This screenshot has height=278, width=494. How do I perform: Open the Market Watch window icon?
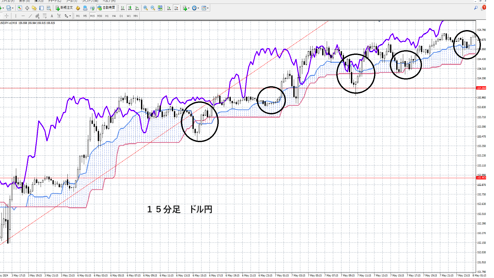coord(20,8)
